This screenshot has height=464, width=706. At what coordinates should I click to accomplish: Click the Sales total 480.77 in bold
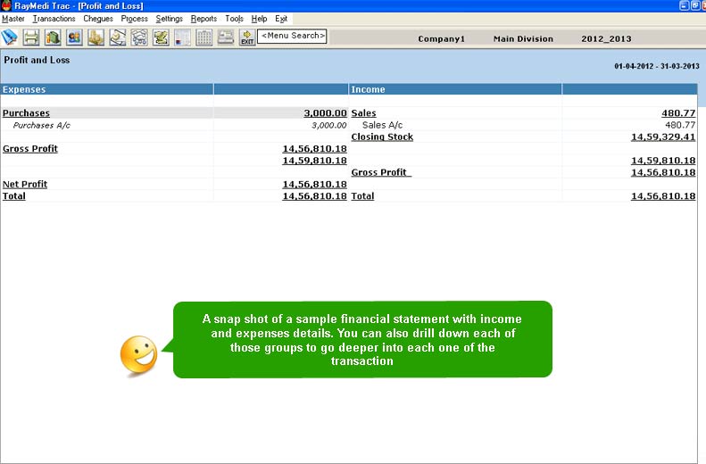(x=678, y=113)
